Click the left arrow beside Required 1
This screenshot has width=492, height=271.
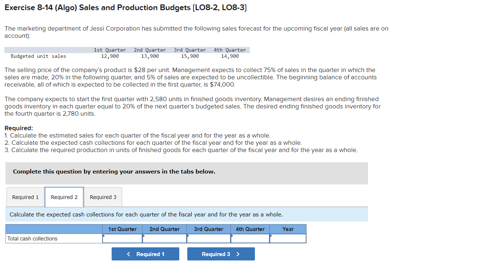tap(128, 254)
